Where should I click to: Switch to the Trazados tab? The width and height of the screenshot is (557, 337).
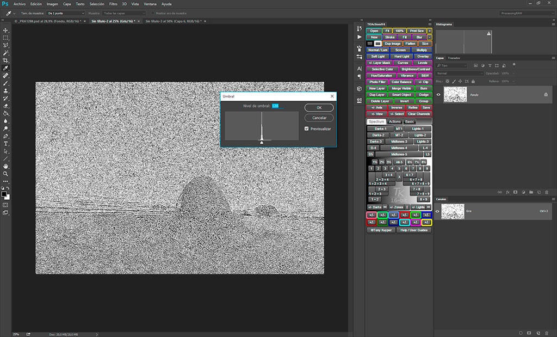point(454,58)
